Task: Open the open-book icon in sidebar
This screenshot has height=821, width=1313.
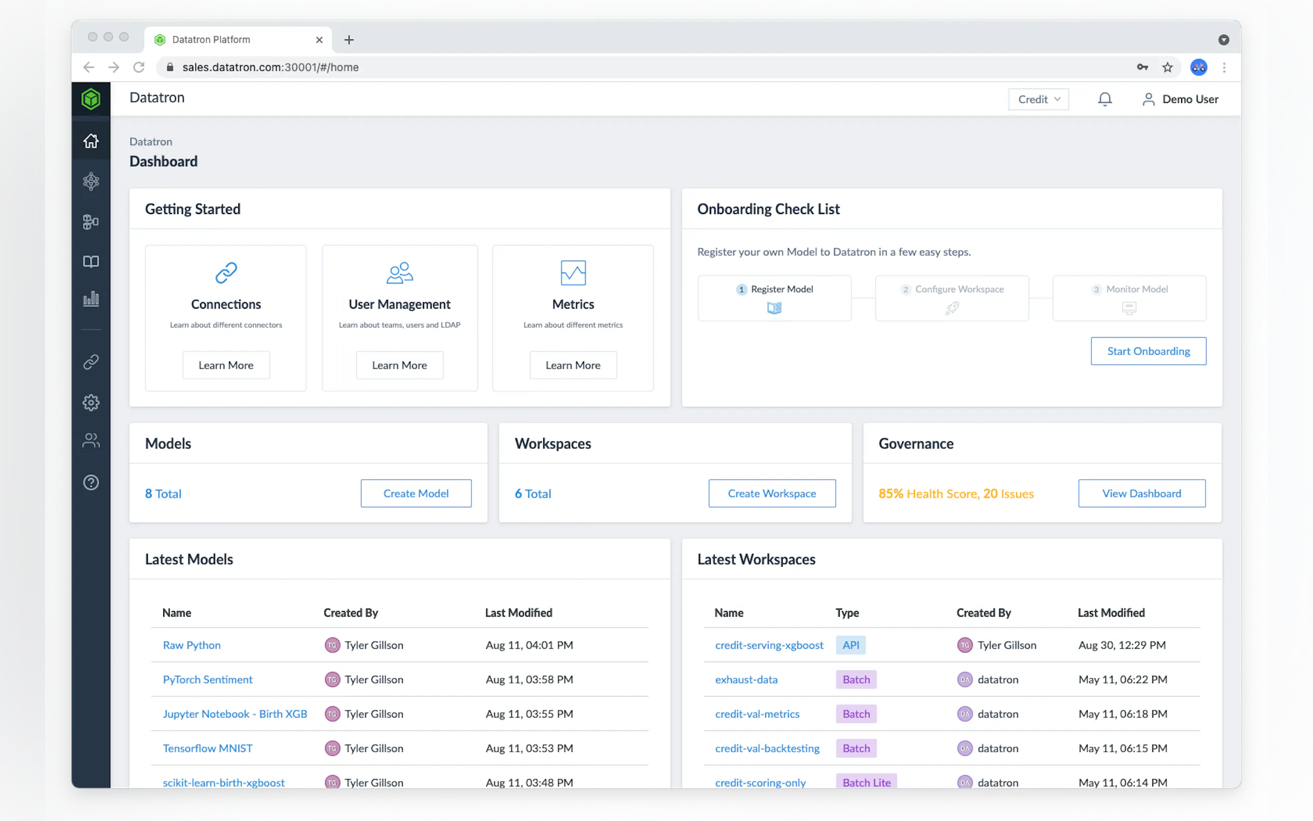Action: coord(90,262)
